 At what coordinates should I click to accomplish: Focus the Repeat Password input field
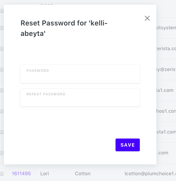[80, 98]
